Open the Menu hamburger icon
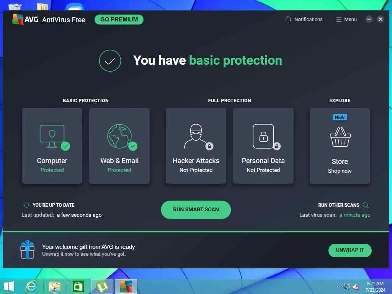 click(x=338, y=20)
